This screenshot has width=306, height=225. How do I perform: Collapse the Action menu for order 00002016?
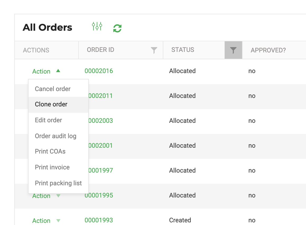pos(46,71)
